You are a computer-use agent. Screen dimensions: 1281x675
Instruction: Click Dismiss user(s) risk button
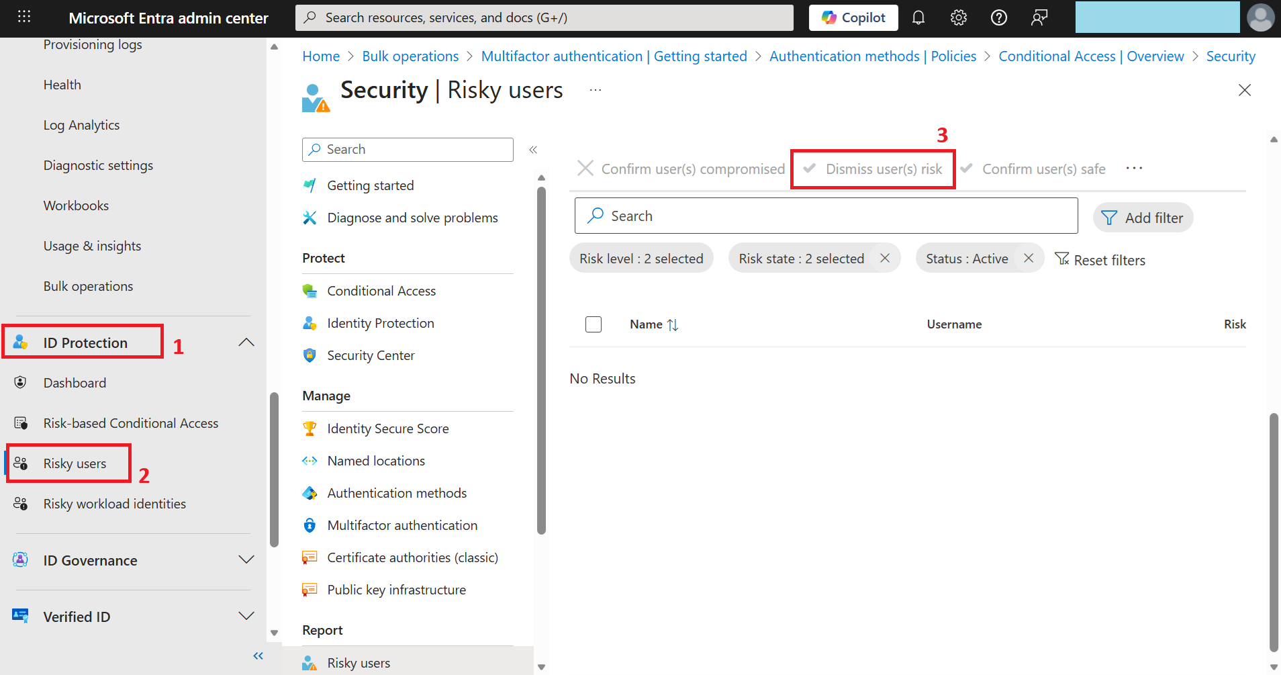[873, 169]
